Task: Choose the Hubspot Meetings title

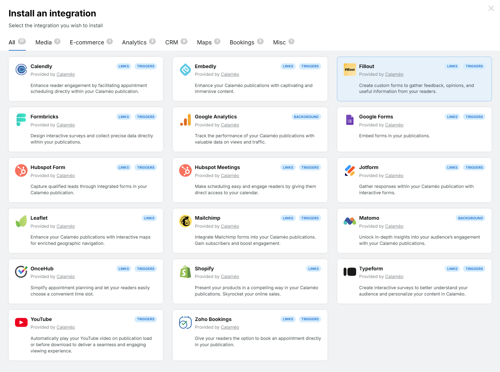Action: click(217, 167)
